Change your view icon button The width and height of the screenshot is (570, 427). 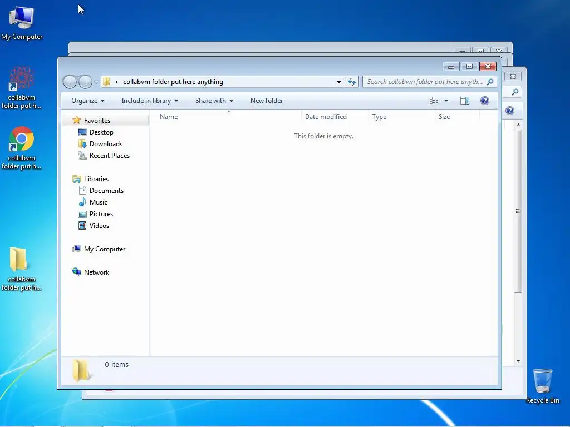434,101
